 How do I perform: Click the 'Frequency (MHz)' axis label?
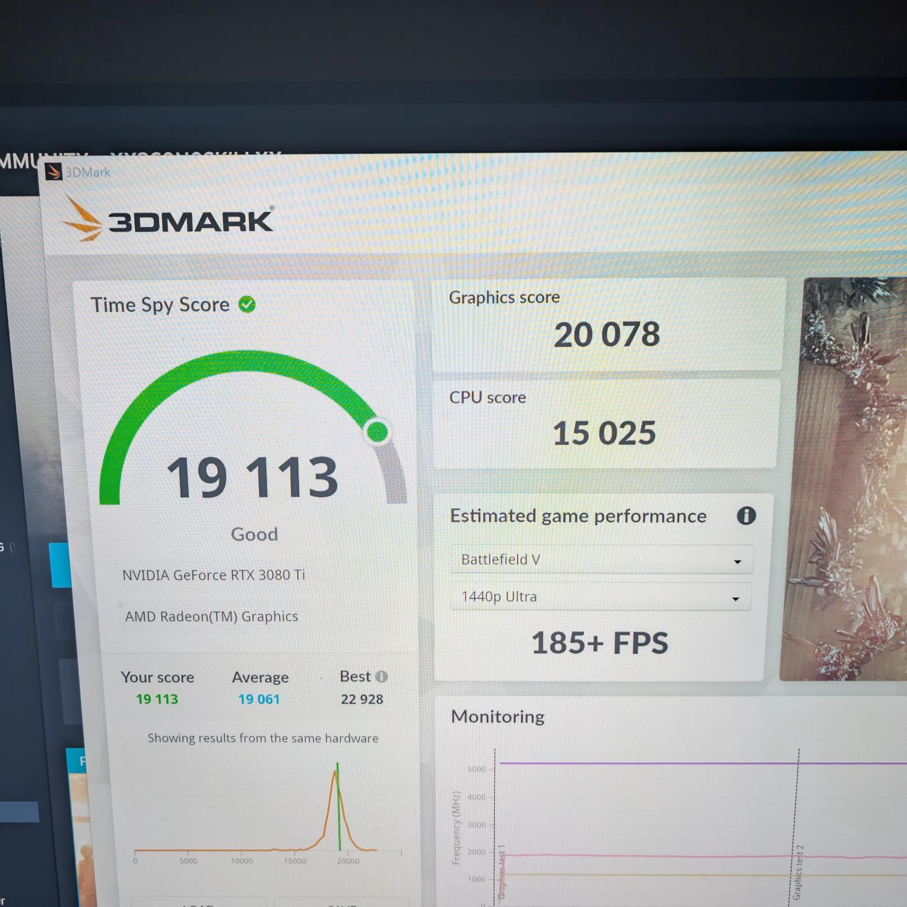pyautogui.click(x=456, y=828)
